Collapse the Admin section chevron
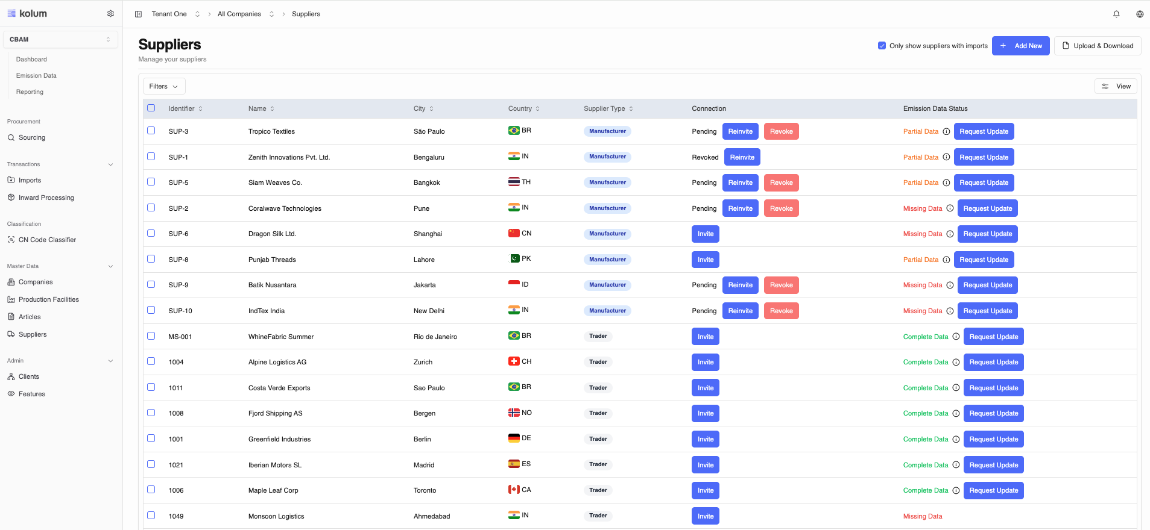Viewport: 1150px width, 530px height. [110, 361]
